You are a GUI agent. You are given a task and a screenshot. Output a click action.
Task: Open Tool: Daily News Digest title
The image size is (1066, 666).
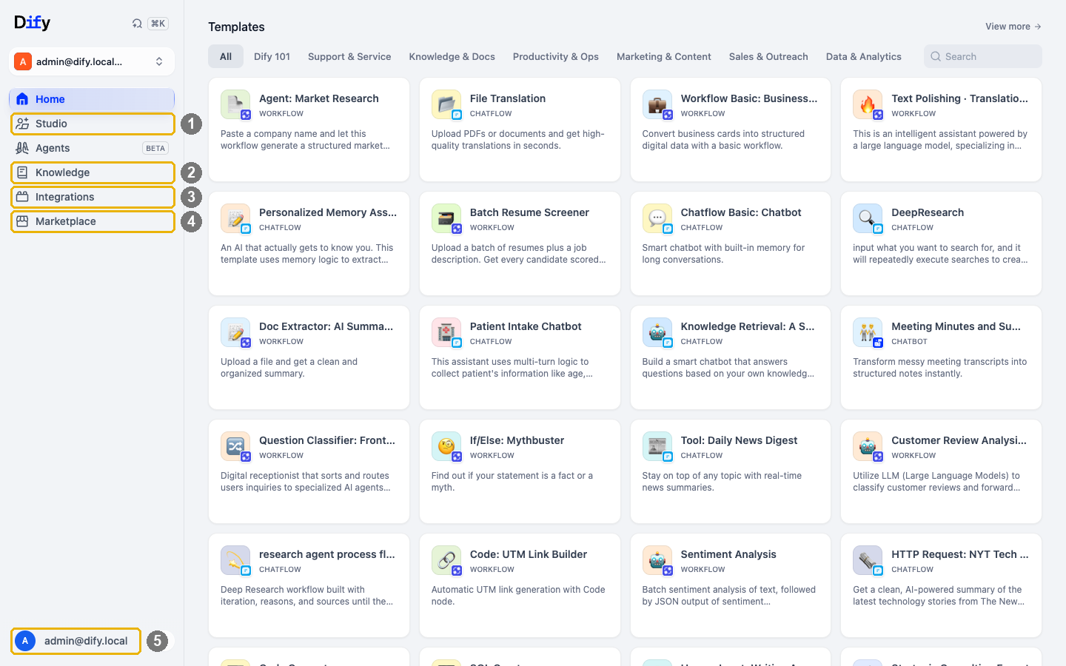[739, 440]
